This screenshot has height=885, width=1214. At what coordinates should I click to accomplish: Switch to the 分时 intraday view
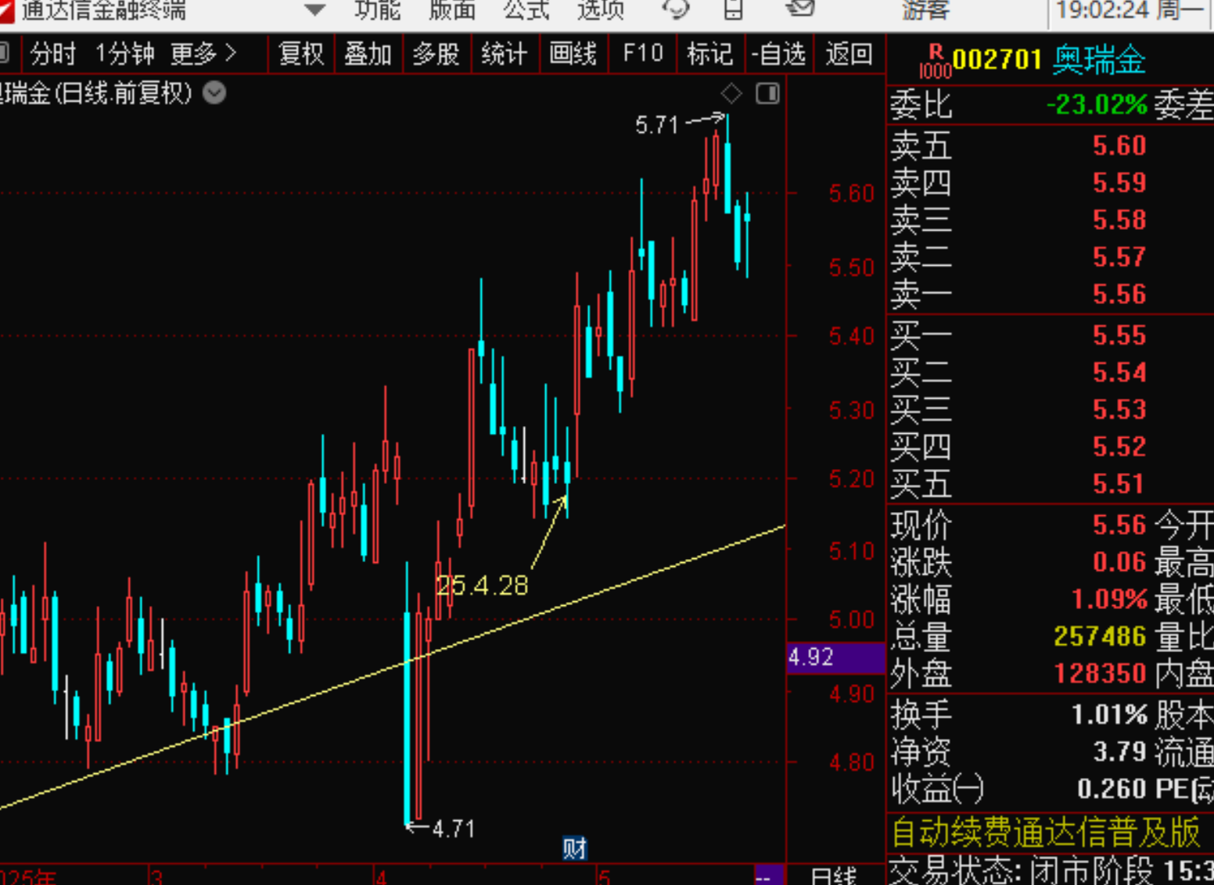coord(53,54)
